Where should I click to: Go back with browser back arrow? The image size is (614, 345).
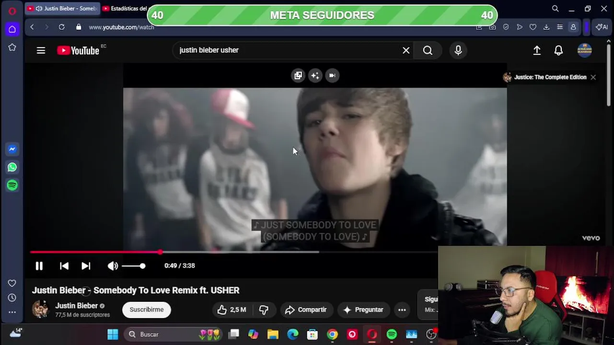pyautogui.click(x=32, y=27)
